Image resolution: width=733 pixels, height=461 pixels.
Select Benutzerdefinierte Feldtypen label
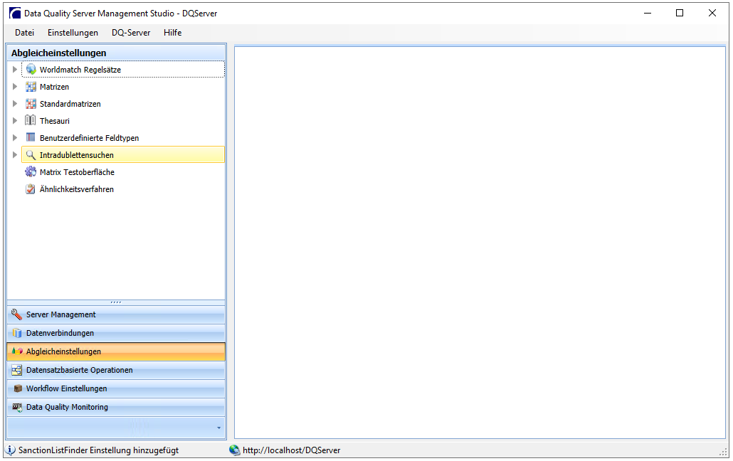89,138
